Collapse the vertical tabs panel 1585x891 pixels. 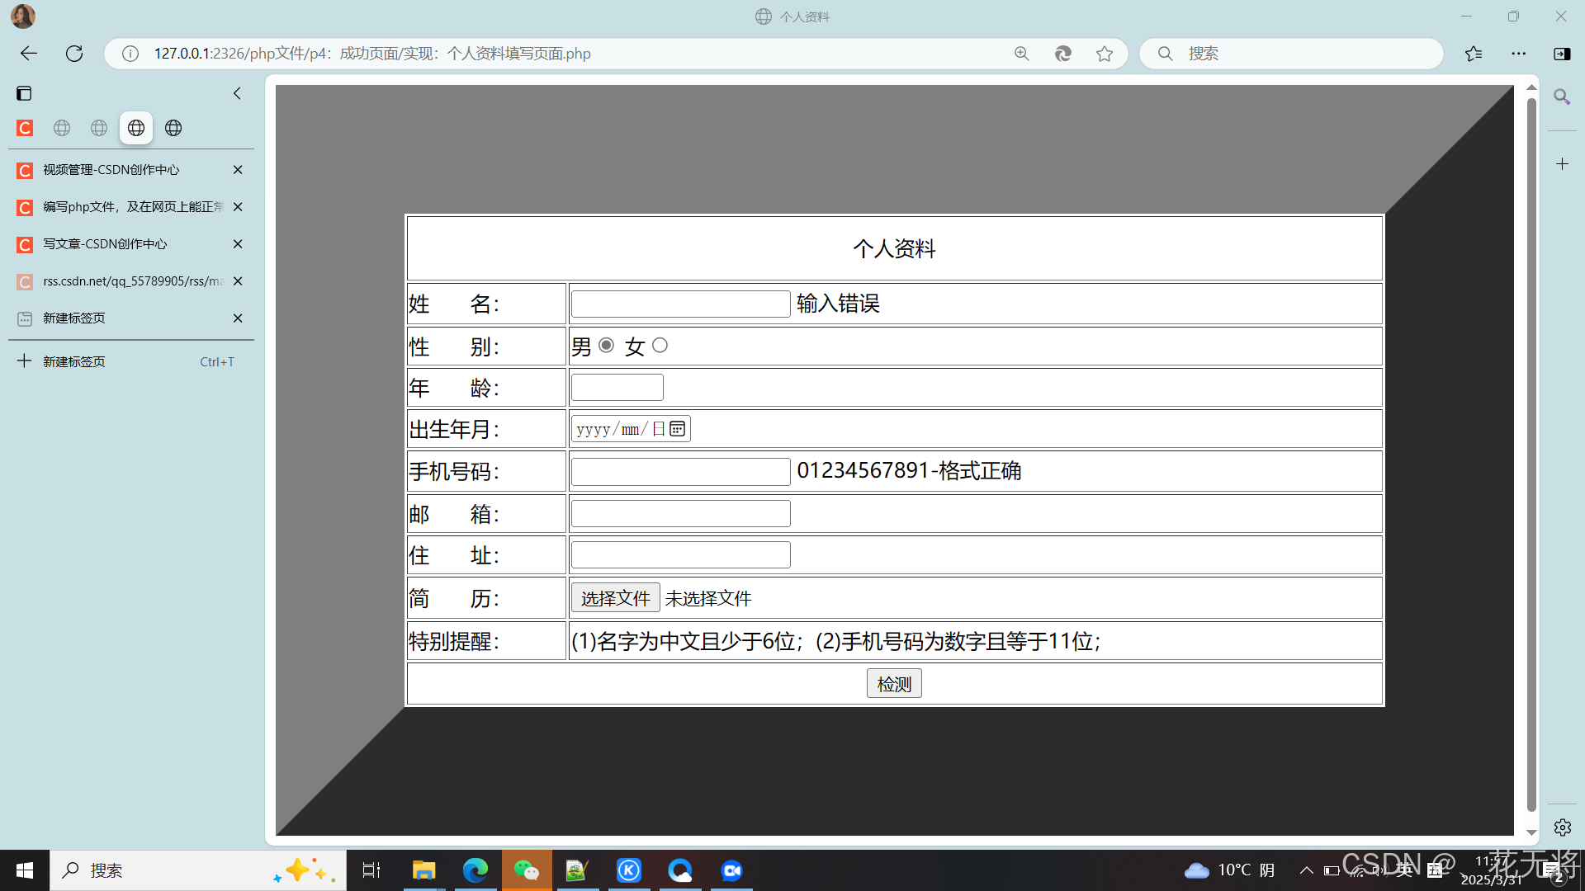point(236,93)
